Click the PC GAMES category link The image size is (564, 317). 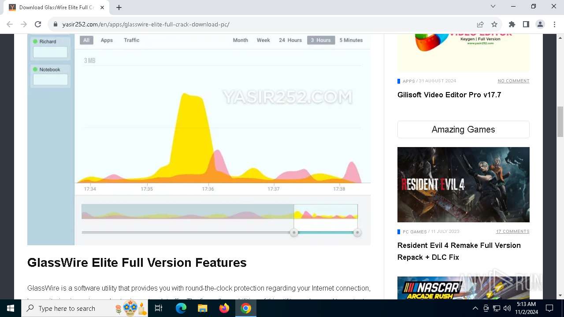pos(415,232)
